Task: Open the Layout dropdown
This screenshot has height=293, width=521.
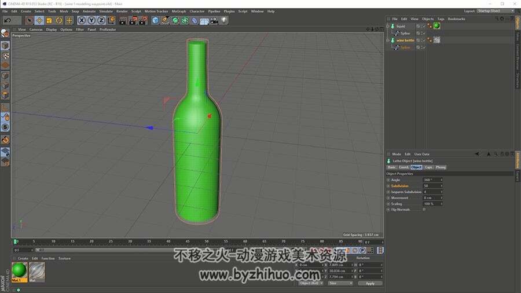Action: tap(496, 11)
